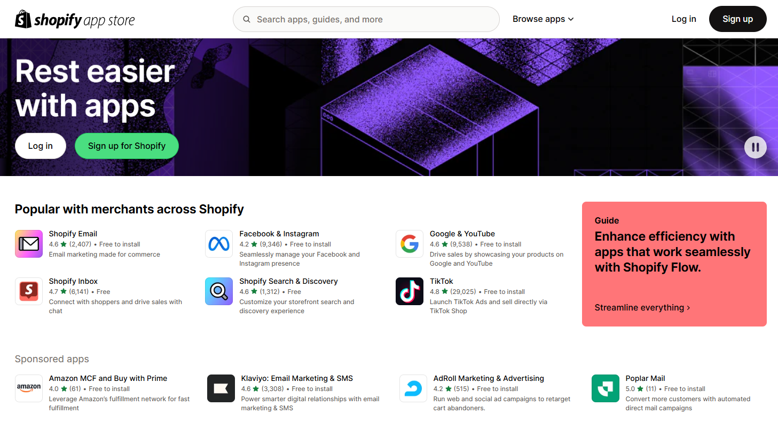Click the Sign up button in header
Image resolution: width=778 pixels, height=430 pixels.
pyautogui.click(x=738, y=19)
